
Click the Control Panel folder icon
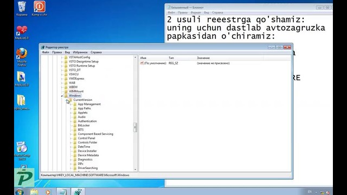tap(75, 138)
